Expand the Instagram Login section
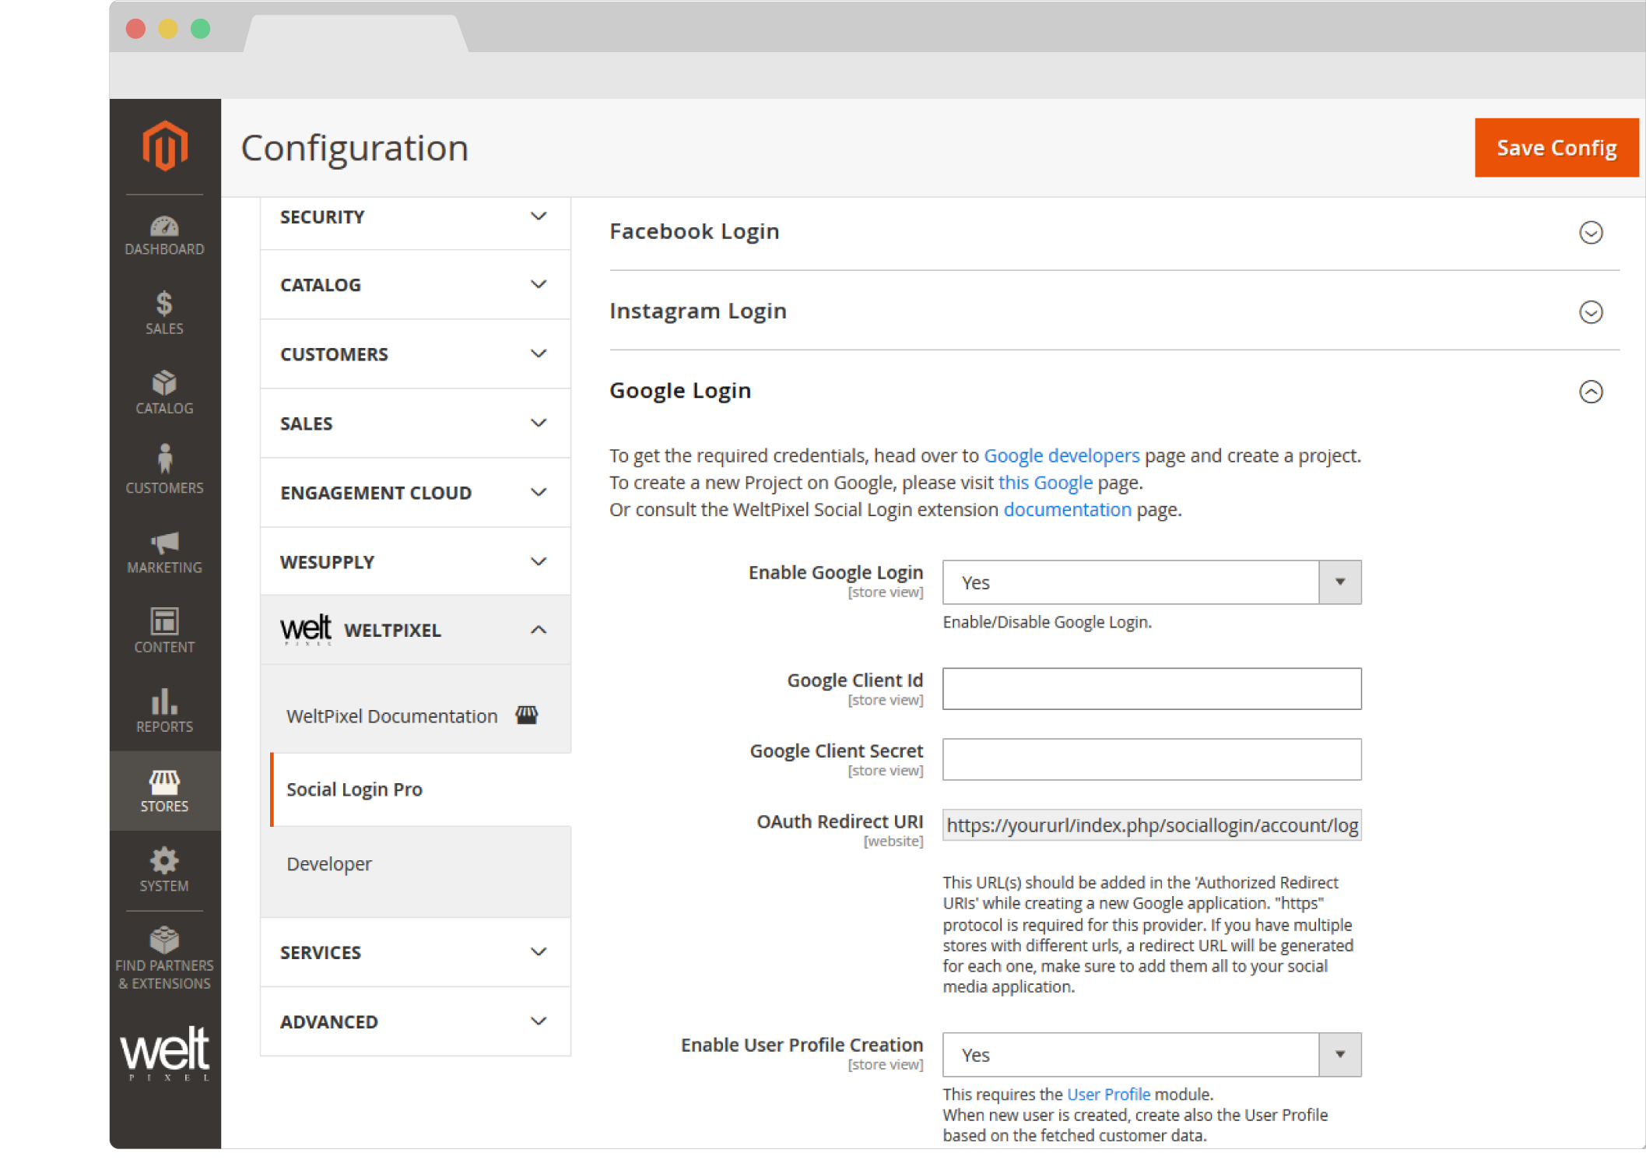1646x1167 pixels. point(1590,312)
